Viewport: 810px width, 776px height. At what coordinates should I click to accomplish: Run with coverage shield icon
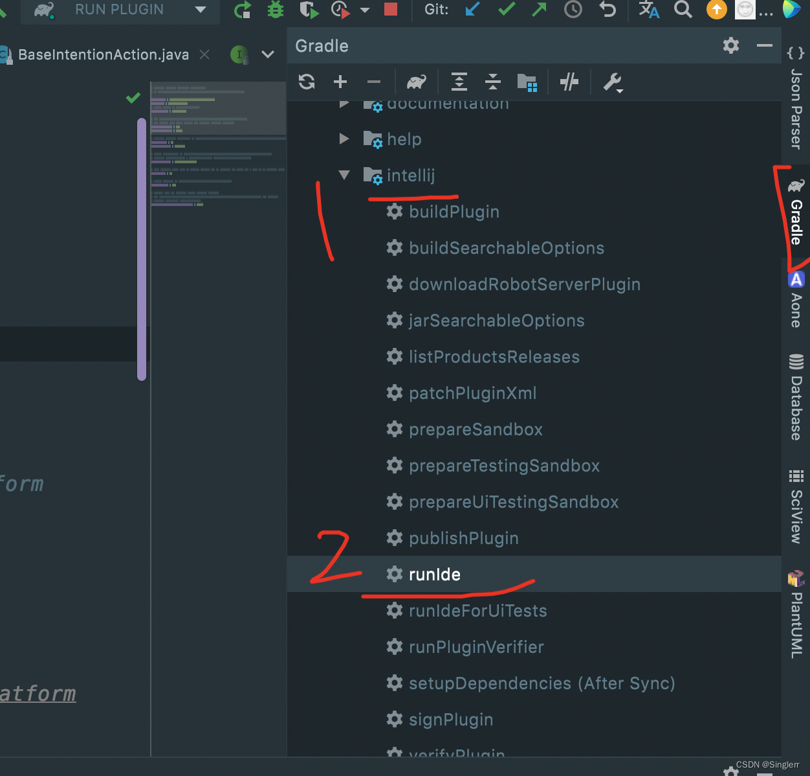309,10
